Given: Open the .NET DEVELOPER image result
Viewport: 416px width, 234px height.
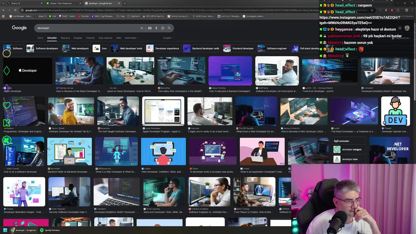Looking at the screenshot, I should tap(389, 151).
